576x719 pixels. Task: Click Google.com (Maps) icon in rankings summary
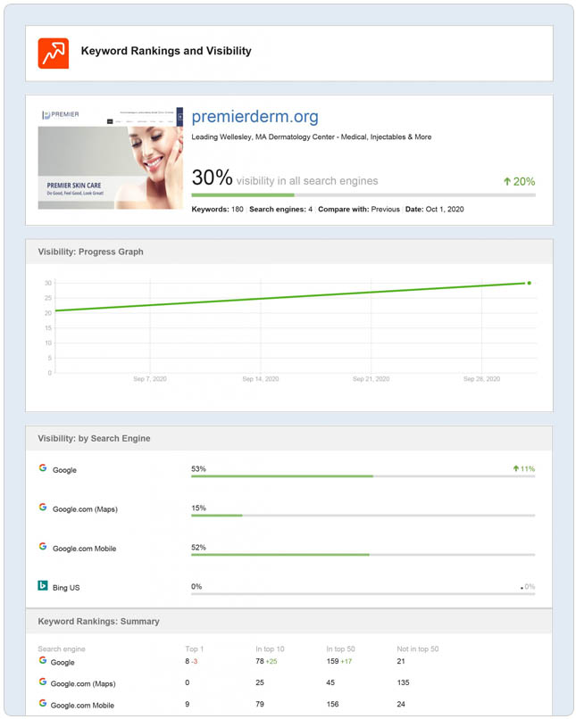click(x=42, y=682)
